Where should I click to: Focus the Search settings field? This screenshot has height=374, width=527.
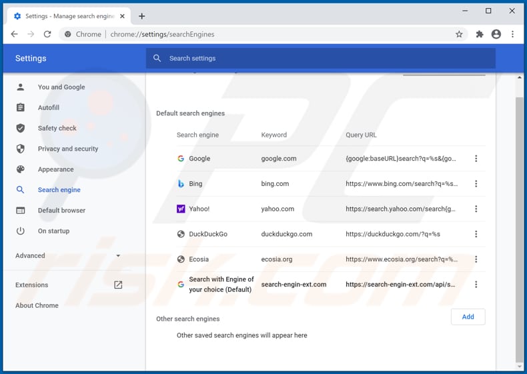321,58
